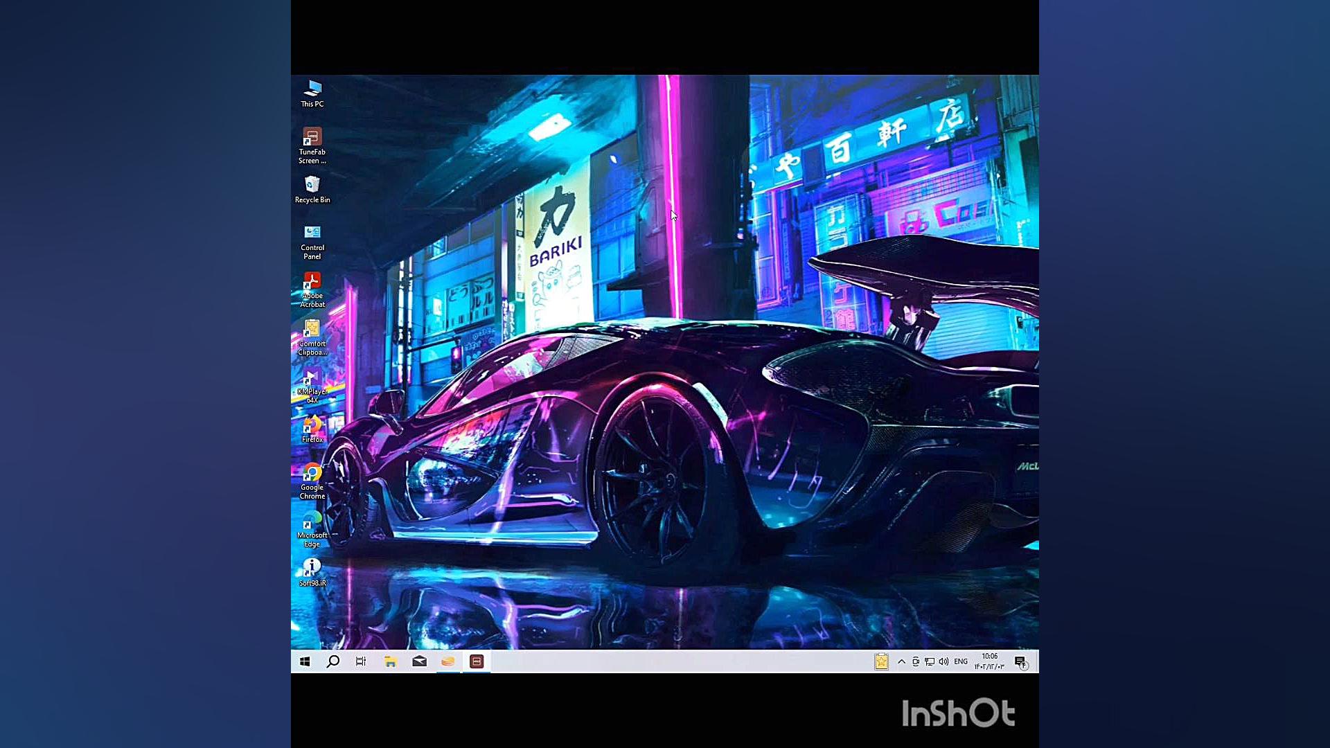Image resolution: width=1330 pixels, height=748 pixels.
Task: Select the Recycle Bin icon
Action: click(x=312, y=190)
